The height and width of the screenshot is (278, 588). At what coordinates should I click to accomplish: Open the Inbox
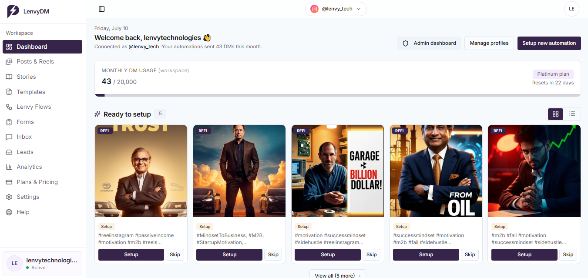point(42,137)
